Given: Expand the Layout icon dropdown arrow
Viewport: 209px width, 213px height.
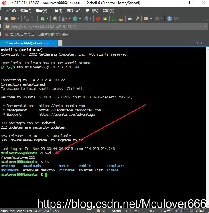Looking at the screenshot, I should (x=162, y=19).
